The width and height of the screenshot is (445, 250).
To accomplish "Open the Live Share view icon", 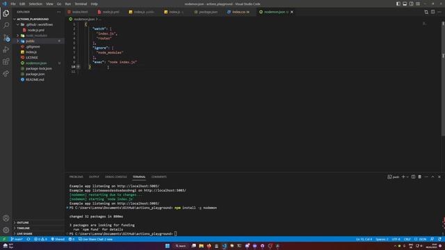I will 6,74.
